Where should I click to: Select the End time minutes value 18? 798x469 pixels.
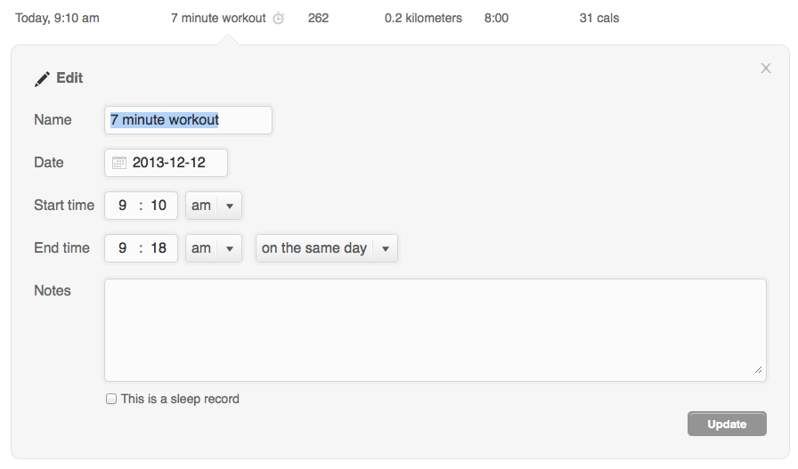click(x=159, y=248)
